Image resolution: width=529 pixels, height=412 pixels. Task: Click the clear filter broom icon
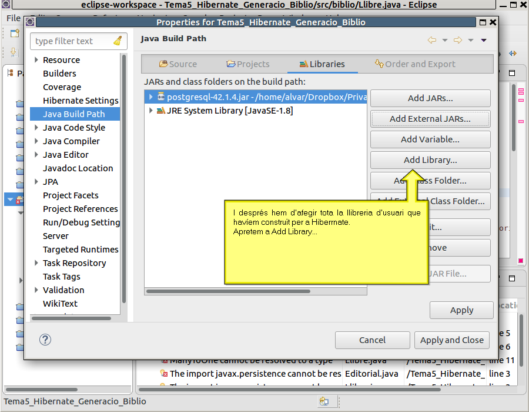(x=118, y=41)
